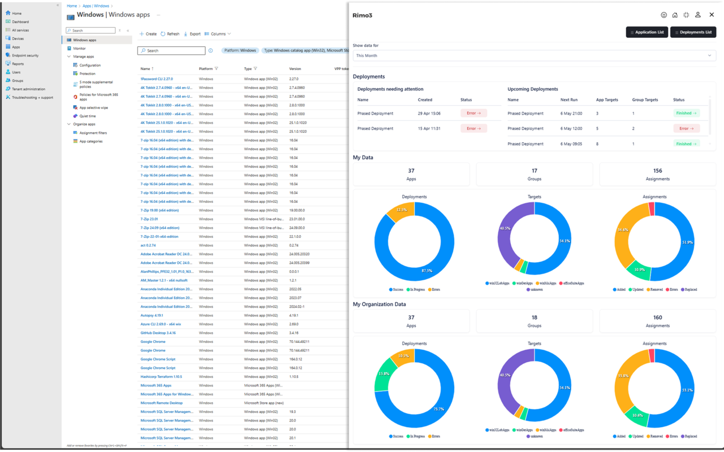Click the apps list Search field
This screenshot has height=452, width=724.
coord(171,51)
